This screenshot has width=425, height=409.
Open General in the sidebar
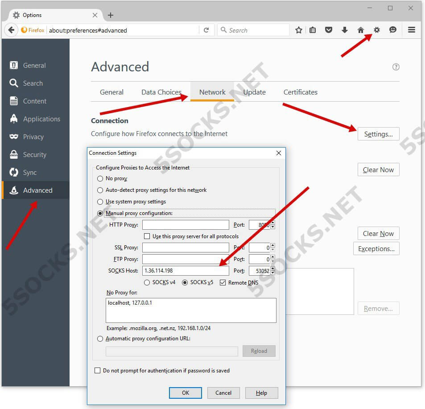[x=36, y=65]
